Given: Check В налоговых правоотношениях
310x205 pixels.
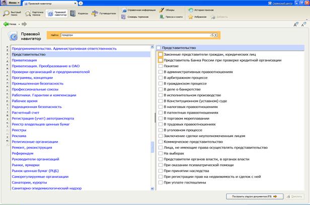Looking at the screenshot, I should pyautogui.click(x=161, y=107).
